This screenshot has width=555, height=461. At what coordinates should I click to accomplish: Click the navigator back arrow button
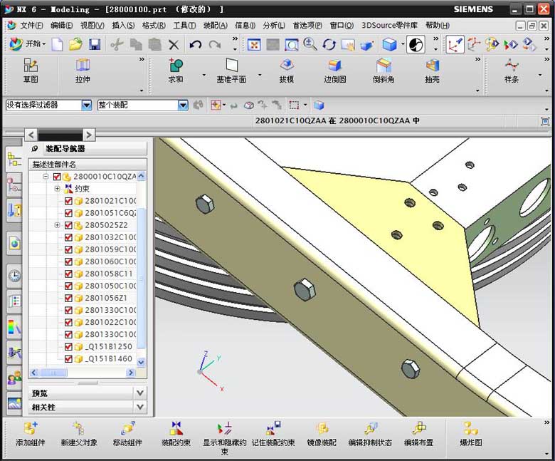pyautogui.click(x=31, y=135)
